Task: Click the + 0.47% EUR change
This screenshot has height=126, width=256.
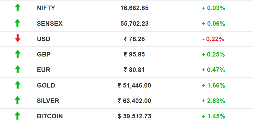Action: 213,70
